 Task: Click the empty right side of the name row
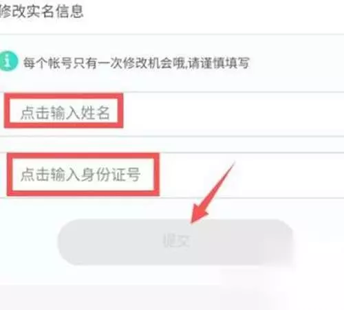(233, 114)
